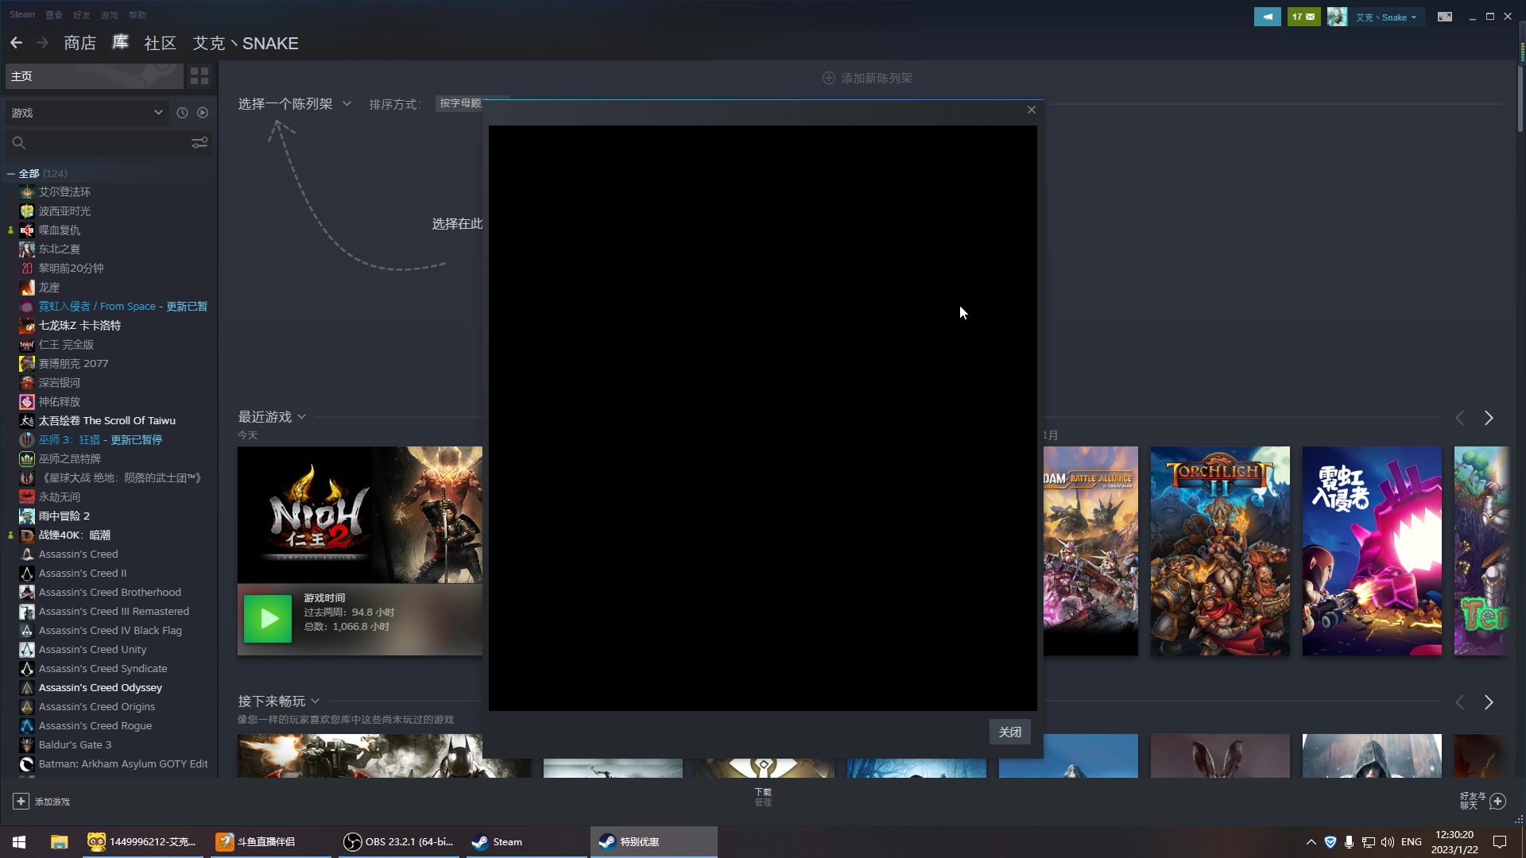The width and height of the screenshot is (1526, 858).
Task: Go forward with the right arrow
Action: [43, 43]
